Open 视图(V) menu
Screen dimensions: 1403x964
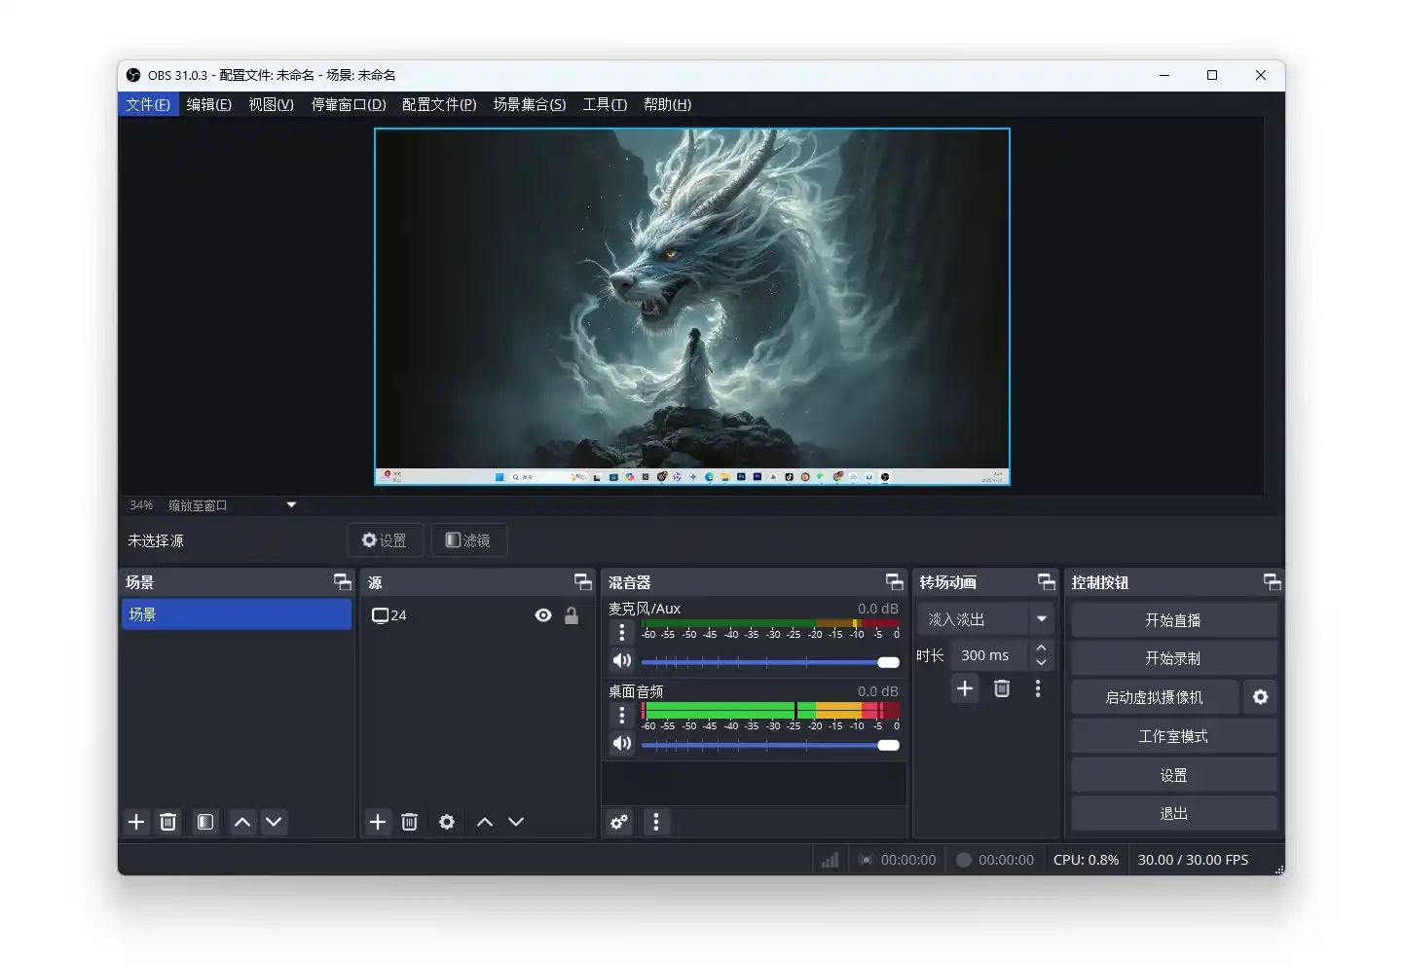coord(271,104)
